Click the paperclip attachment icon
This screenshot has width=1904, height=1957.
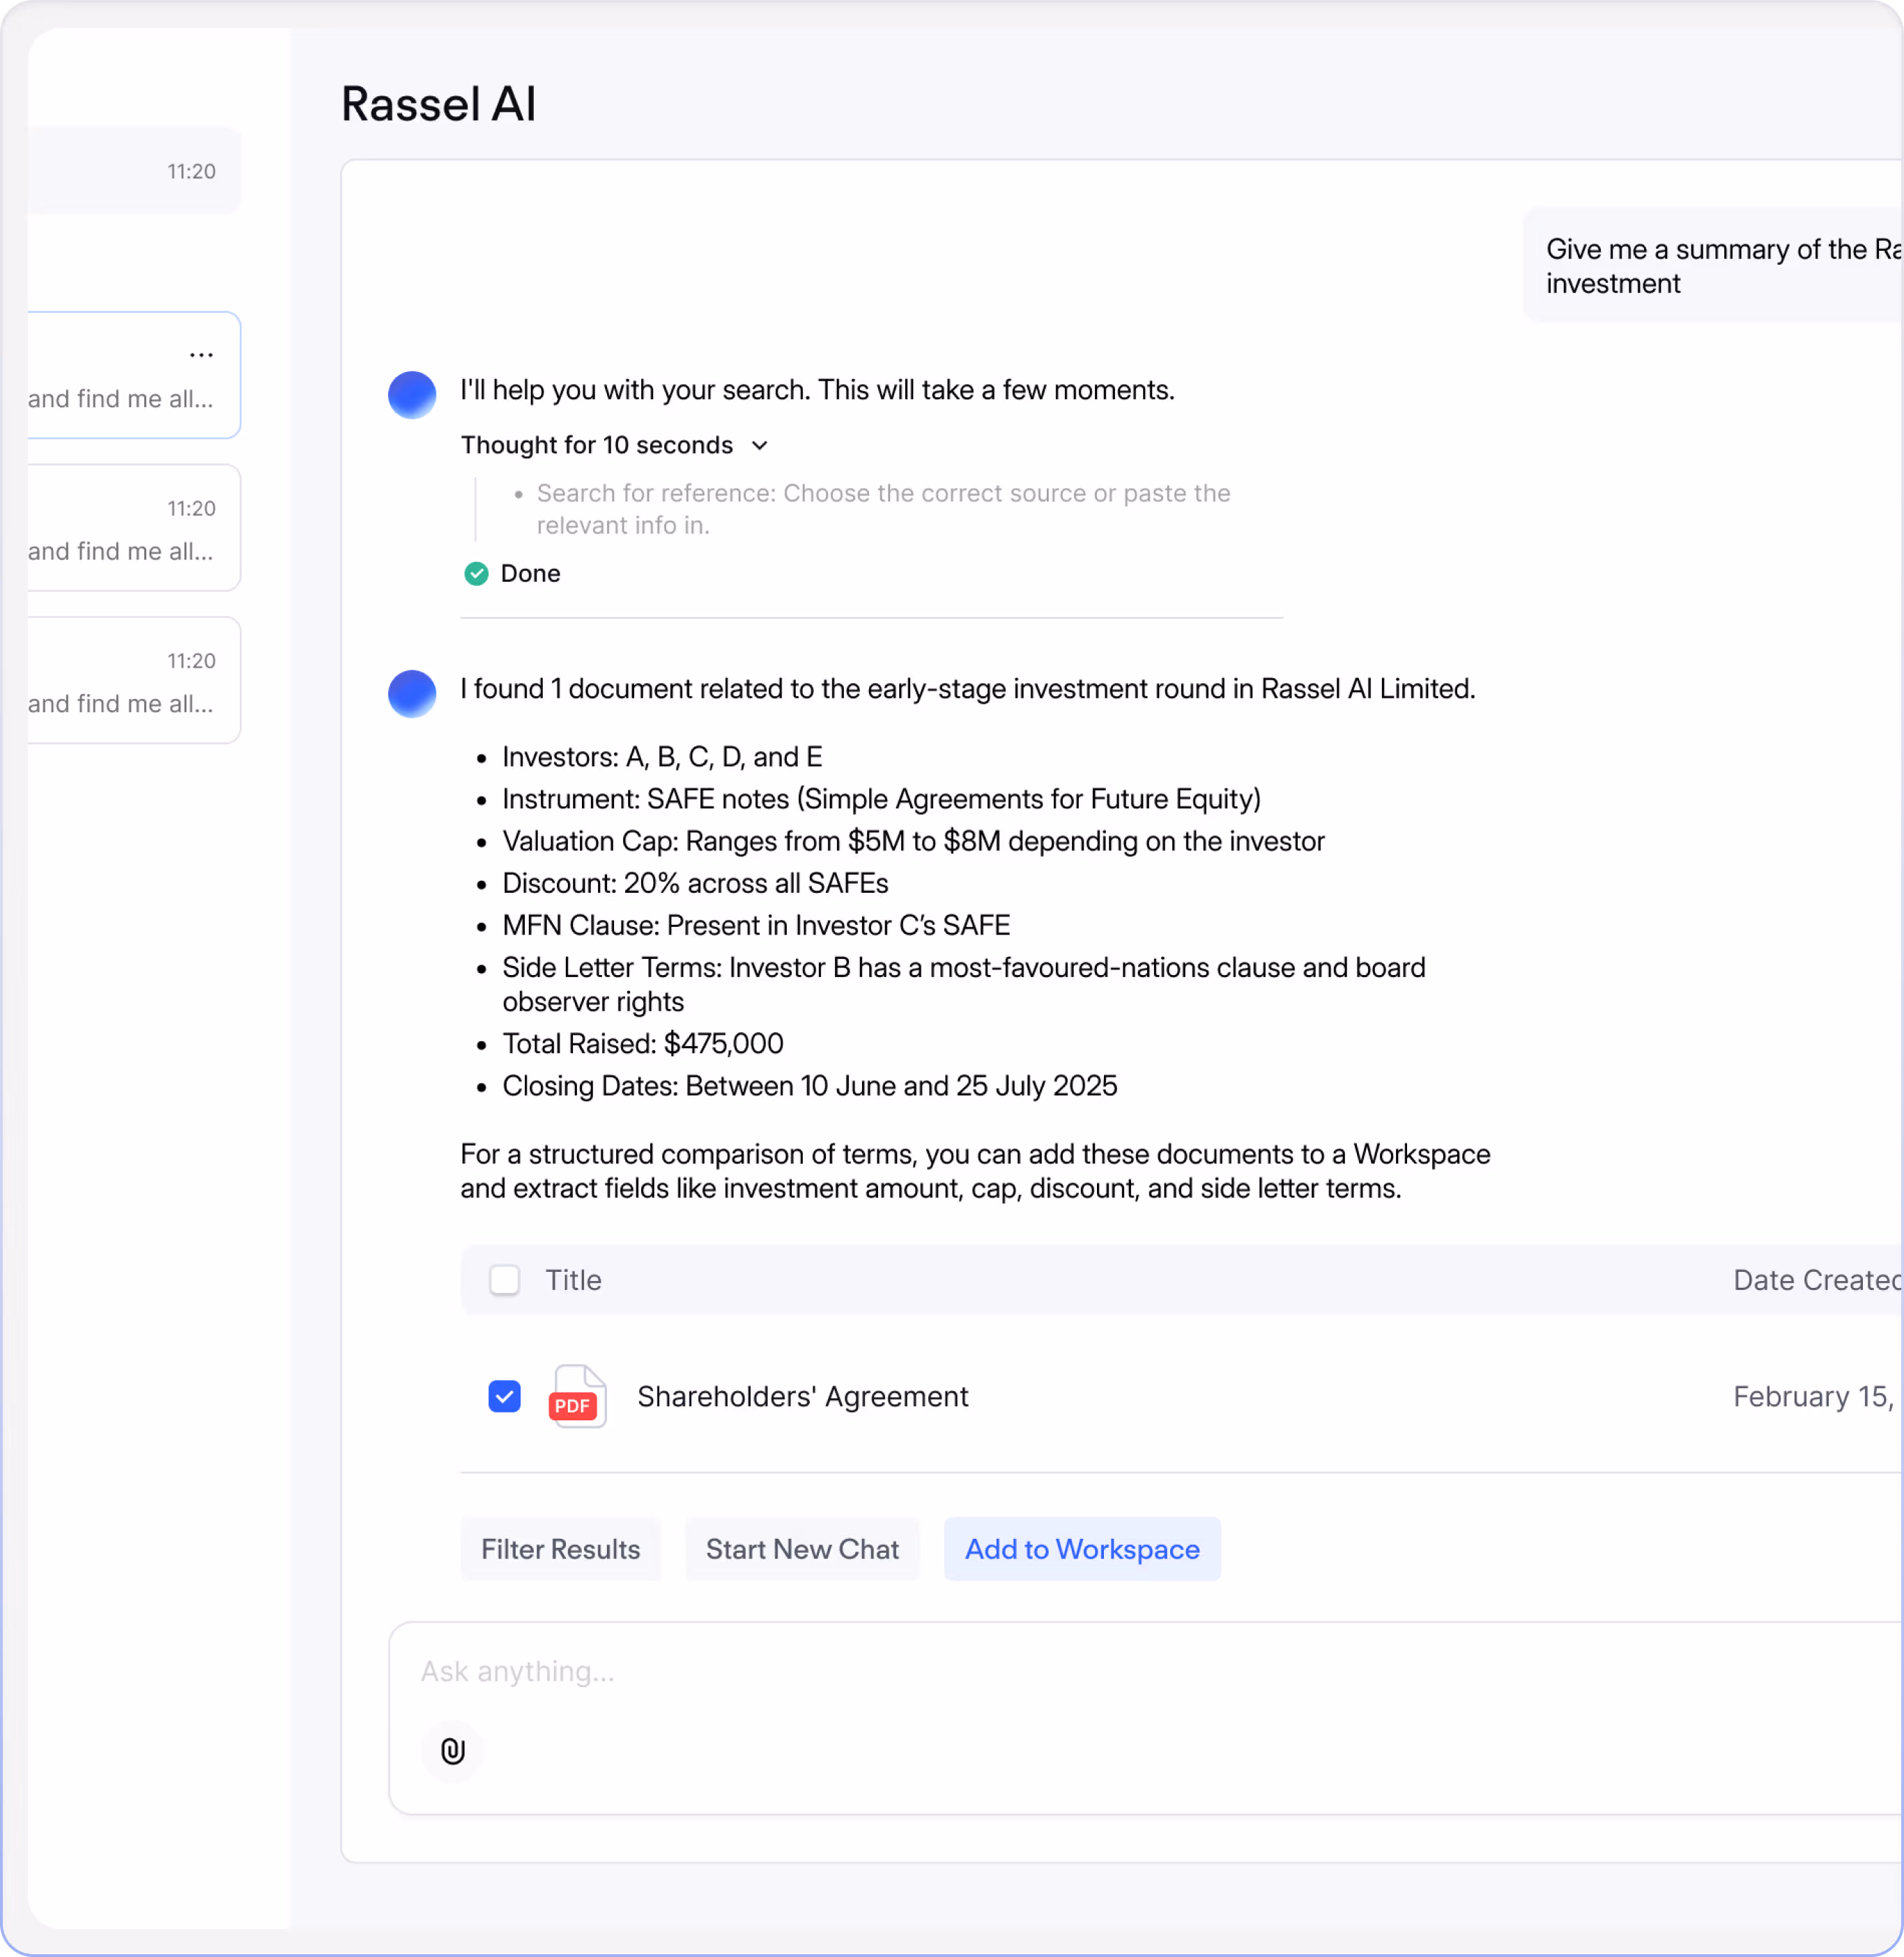[452, 1750]
